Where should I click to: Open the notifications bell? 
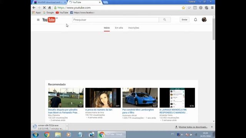(196, 20)
